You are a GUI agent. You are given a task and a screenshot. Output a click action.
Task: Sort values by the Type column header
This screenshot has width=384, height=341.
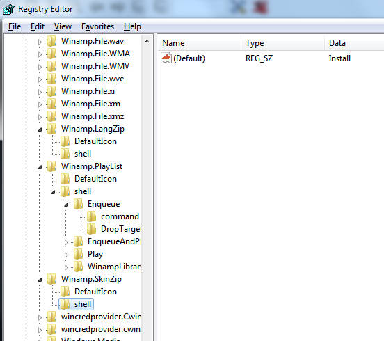[x=282, y=43]
